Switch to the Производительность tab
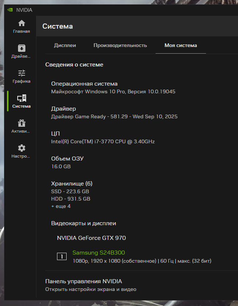The width and height of the screenshot is (238, 306). 120,45
